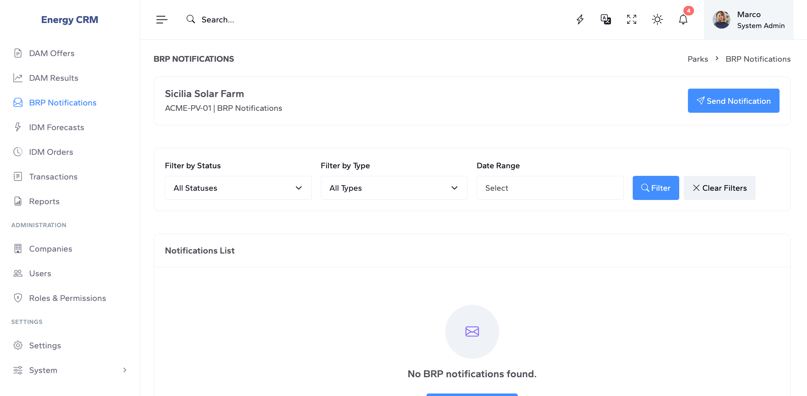Screen dimensions: 807x396
Task: Open the language translation switcher
Action: 605,19
